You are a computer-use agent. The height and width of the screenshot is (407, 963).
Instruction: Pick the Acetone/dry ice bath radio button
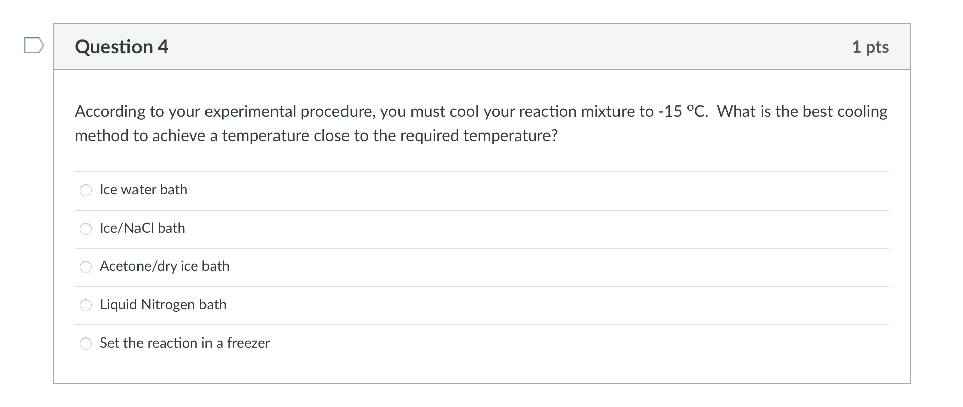(x=86, y=267)
